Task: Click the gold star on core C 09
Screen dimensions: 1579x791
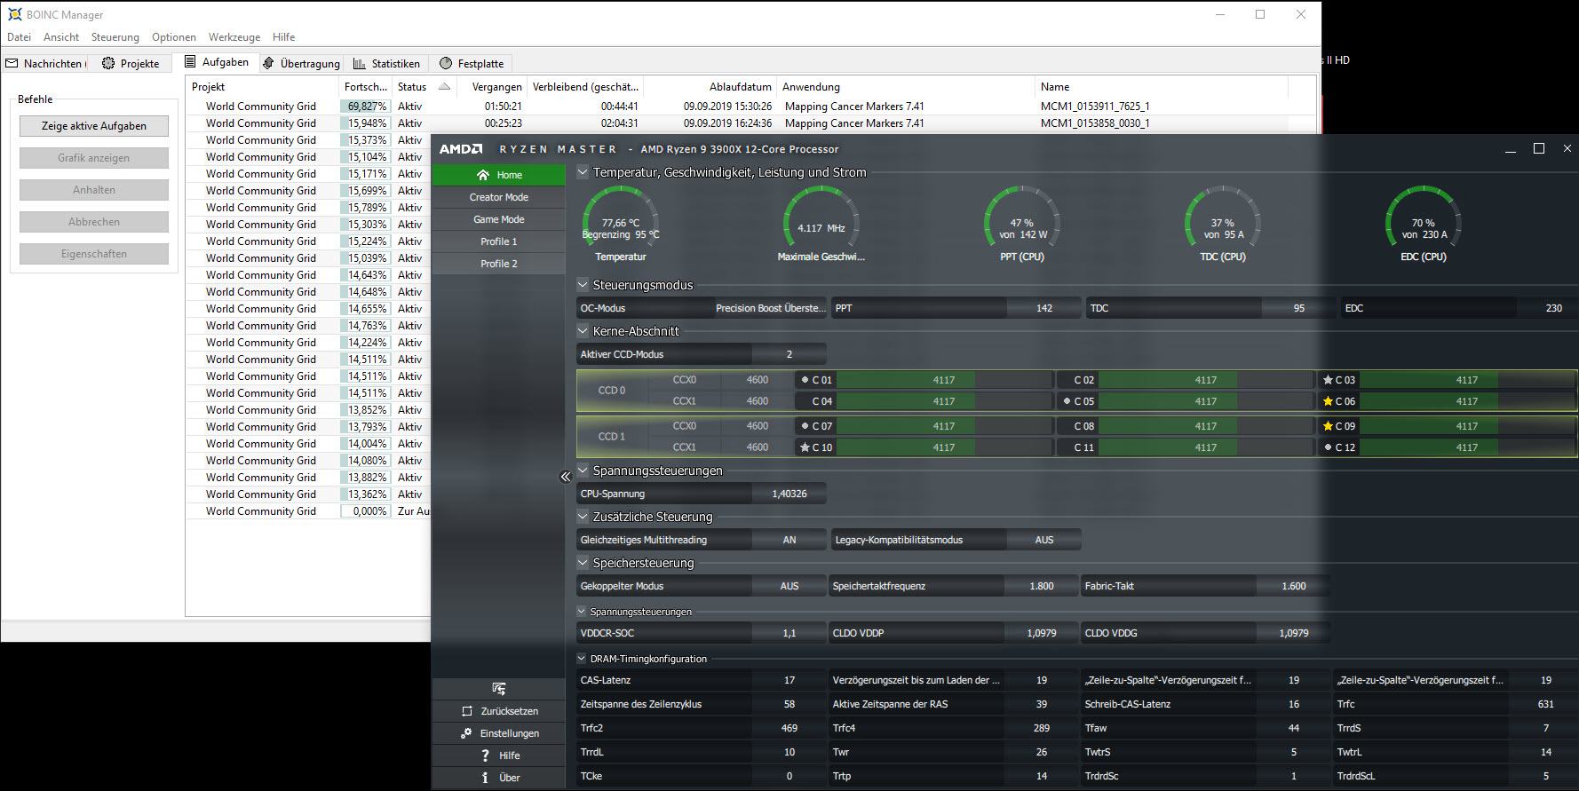Action: 1328,426
